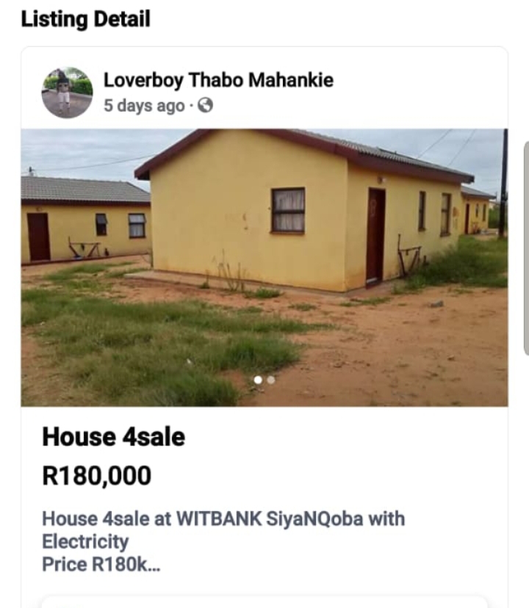Click the curtained window on the main house
The image size is (529, 608).
click(x=288, y=211)
